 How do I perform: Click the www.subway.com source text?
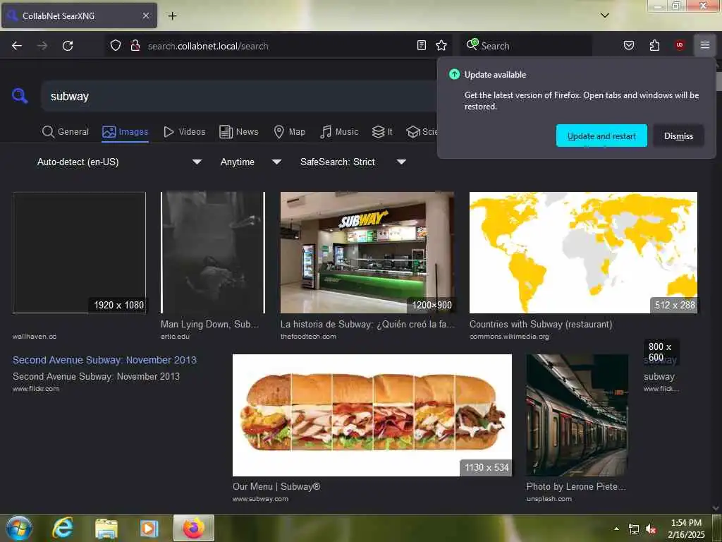click(x=260, y=499)
